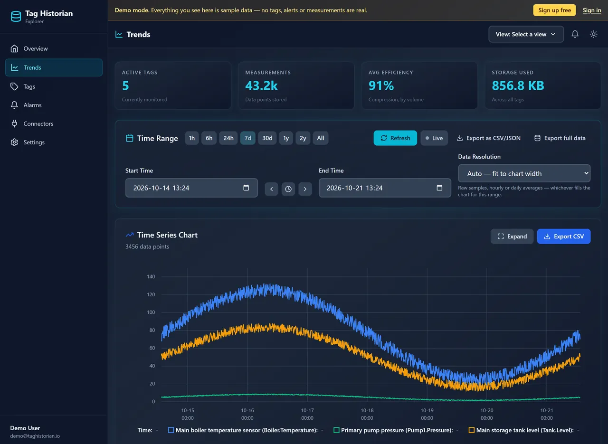The width and height of the screenshot is (608, 444).
Task: Select the 2y time range
Action: coord(303,138)
